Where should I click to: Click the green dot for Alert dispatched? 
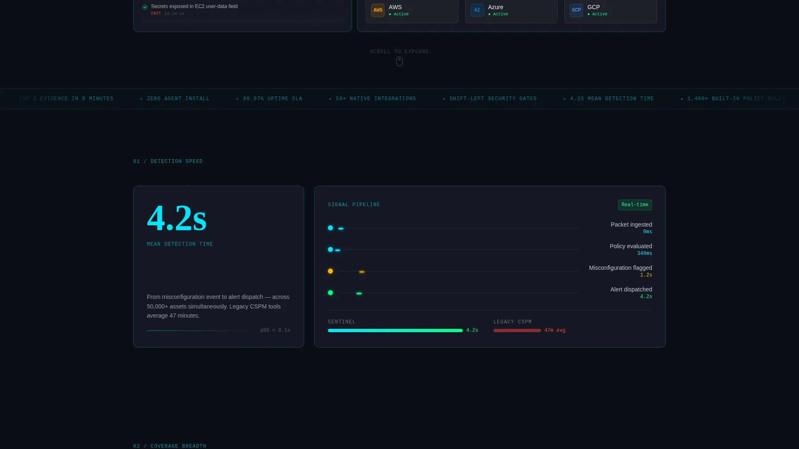[330, 293]
